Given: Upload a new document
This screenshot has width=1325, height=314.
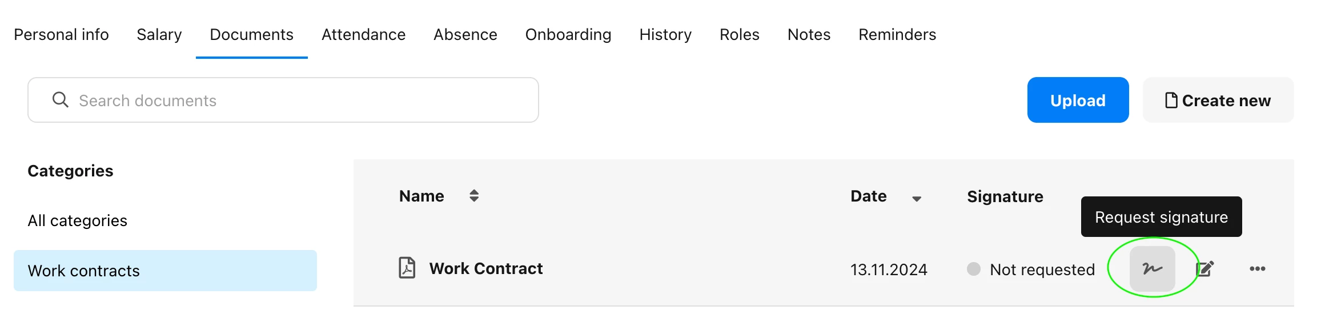Looking at the screenshot, I should [x=1078, y=100].
